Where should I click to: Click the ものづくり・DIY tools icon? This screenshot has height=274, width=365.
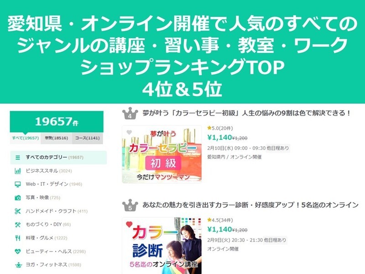pyautogui.click(x=18, y=225)
